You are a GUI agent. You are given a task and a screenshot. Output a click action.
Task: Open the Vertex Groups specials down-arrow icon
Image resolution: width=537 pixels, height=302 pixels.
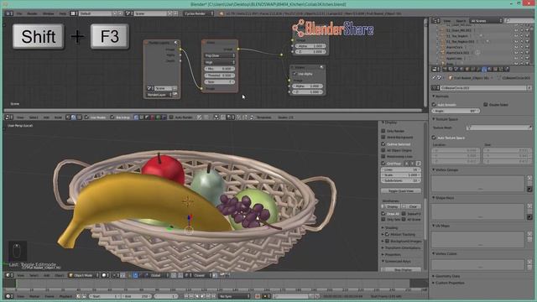[529, 190]
